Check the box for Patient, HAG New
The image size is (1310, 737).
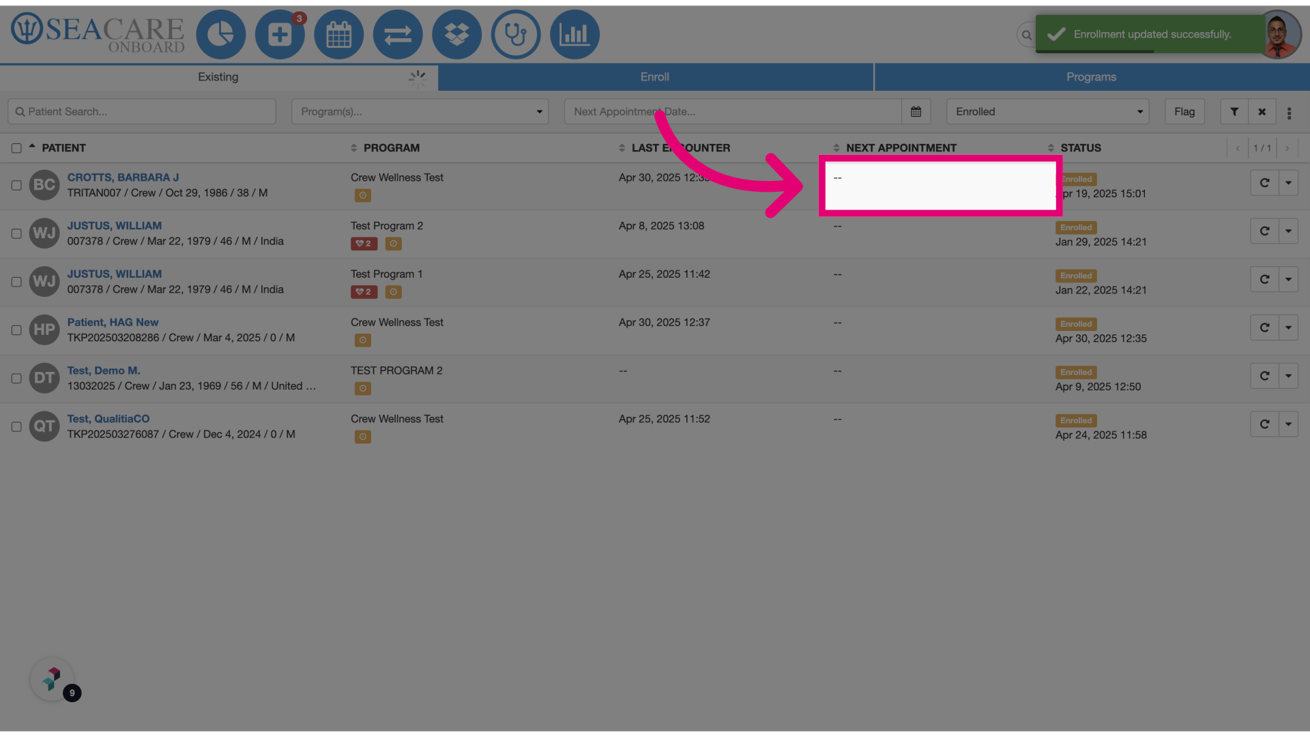(x=16, y=330)
